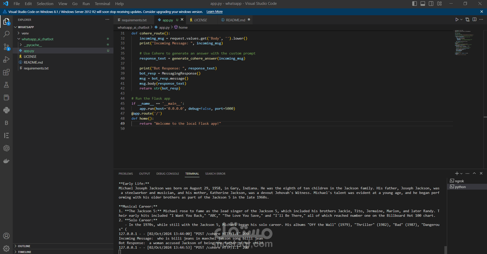Dismiss the Windows update notification banner

[x=482, y=12]
